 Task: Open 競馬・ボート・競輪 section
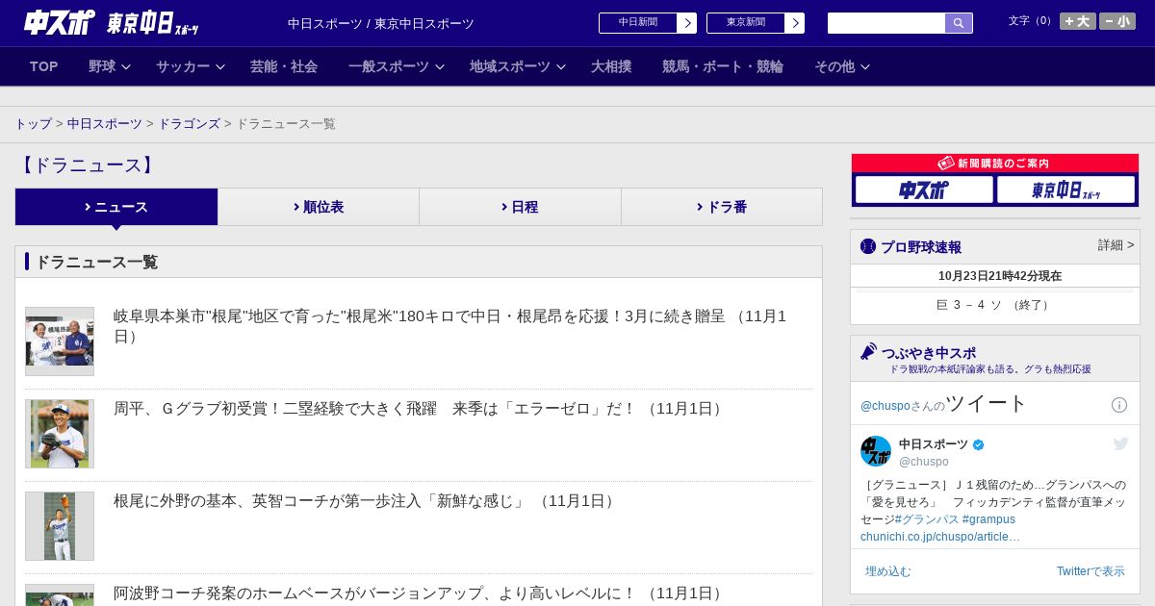[x=723, y=66]
